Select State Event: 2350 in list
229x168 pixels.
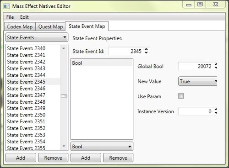(x=33, y=115)
